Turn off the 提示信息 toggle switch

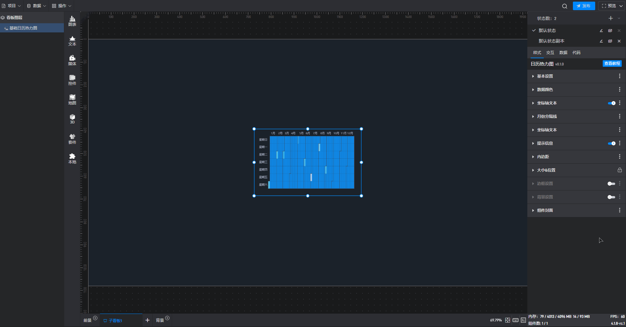click(x=612, y=143)
